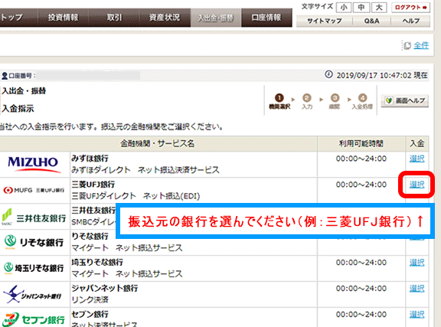This screenshot has width=441, height=327.
Task: Open the 資産状況 navigation tab
Action: [165, 18]
